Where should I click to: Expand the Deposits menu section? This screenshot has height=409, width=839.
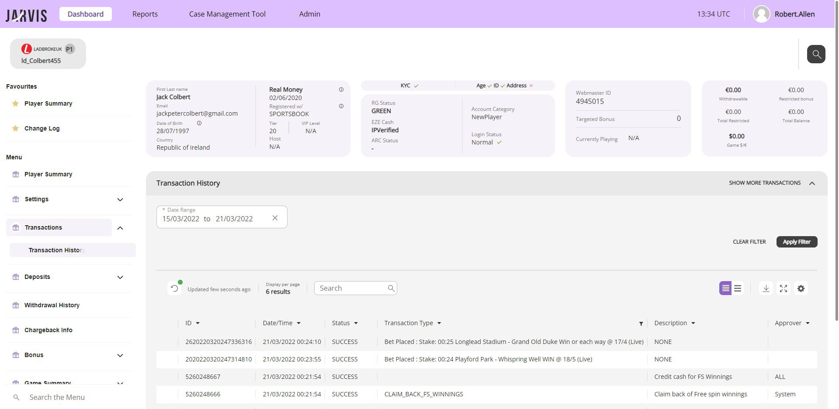point(120,277)
